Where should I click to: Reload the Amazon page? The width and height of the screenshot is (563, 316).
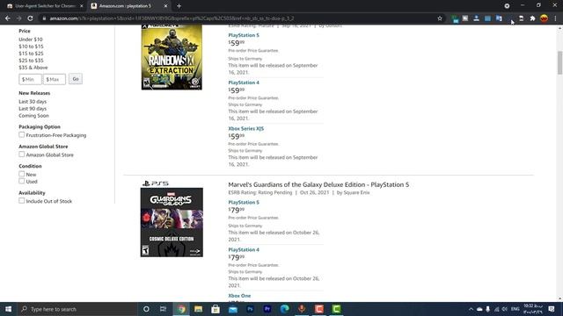click(30, 18)
